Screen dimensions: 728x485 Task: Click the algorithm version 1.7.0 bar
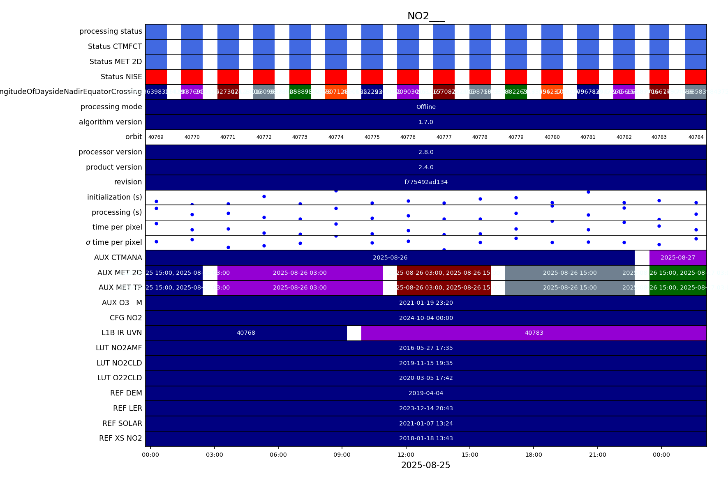tap(425, 122)
